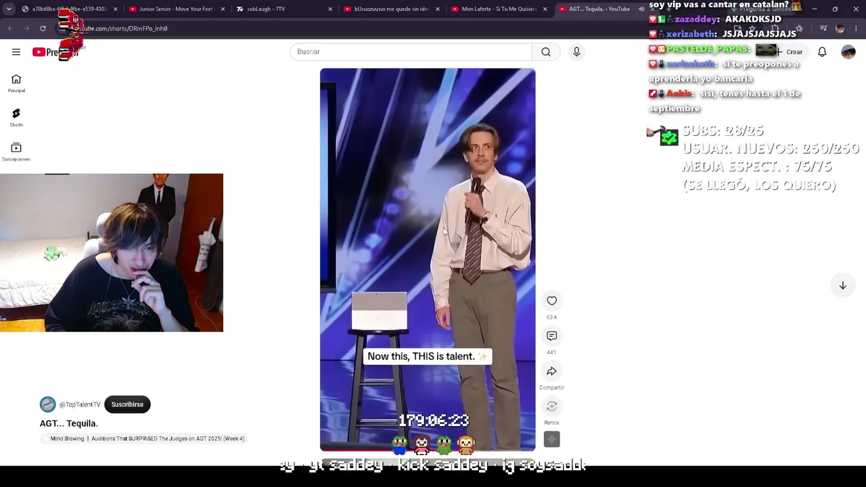This screenshot has width=866, height=487.
Task: Open the @TopTalentTV channel link
Action: [x=80, y=404]
